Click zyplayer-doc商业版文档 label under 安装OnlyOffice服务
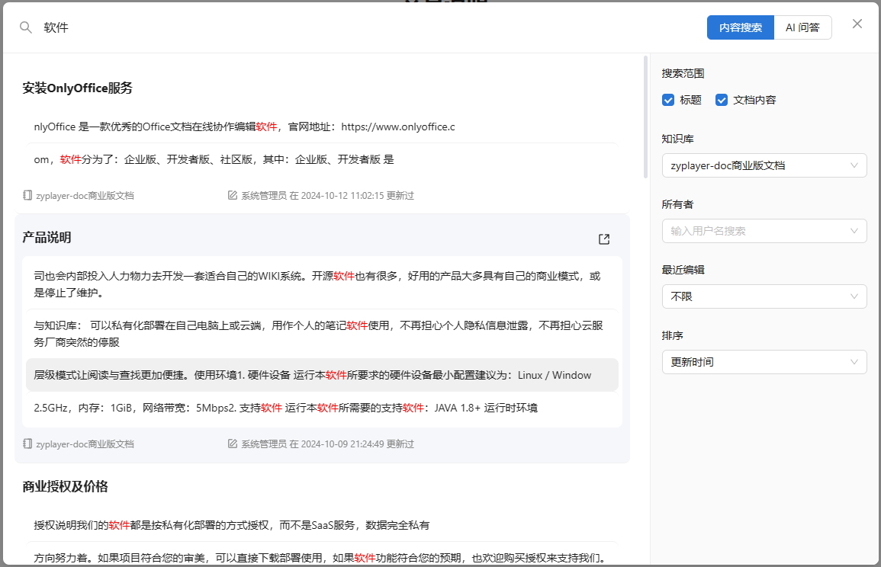 (x=85, y=195)
